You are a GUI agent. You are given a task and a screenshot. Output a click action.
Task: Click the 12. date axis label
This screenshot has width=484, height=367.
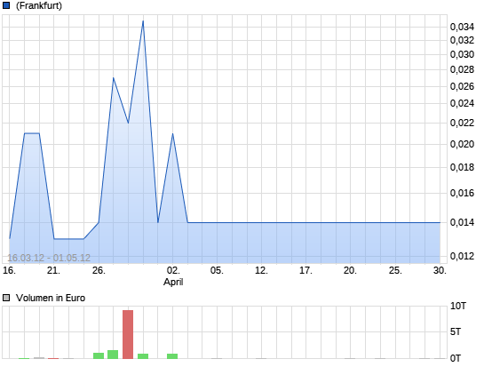coord(261,270)
